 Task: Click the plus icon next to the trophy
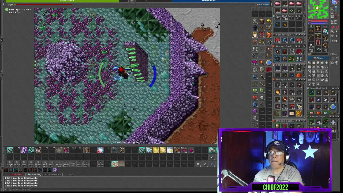(x=318, y=84)
